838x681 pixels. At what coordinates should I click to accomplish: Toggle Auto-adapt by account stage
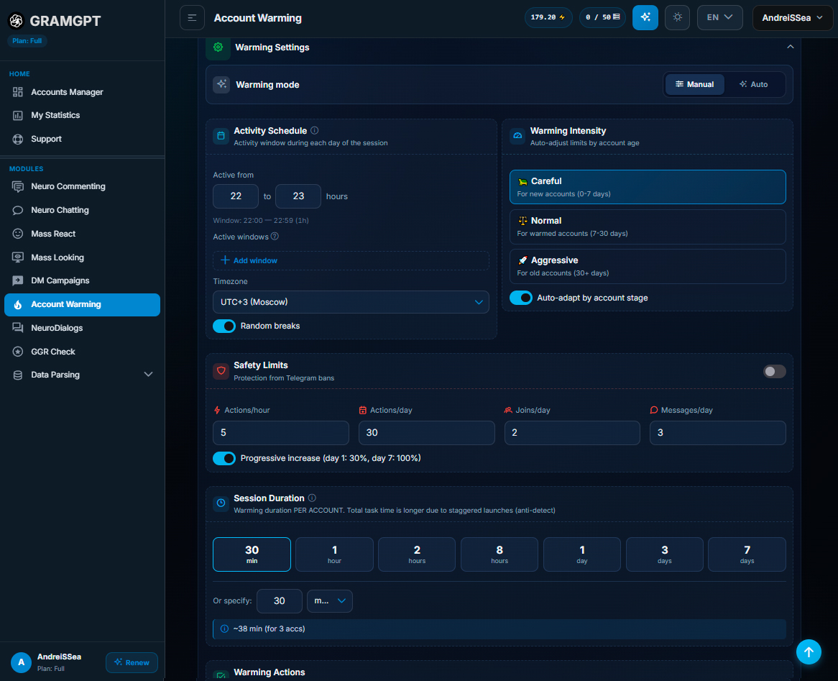[x=520, y=298]
